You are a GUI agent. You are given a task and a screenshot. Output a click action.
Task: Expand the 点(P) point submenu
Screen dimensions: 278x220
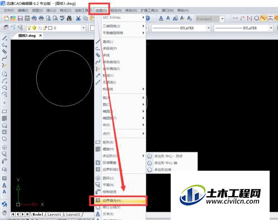(120, 134)
